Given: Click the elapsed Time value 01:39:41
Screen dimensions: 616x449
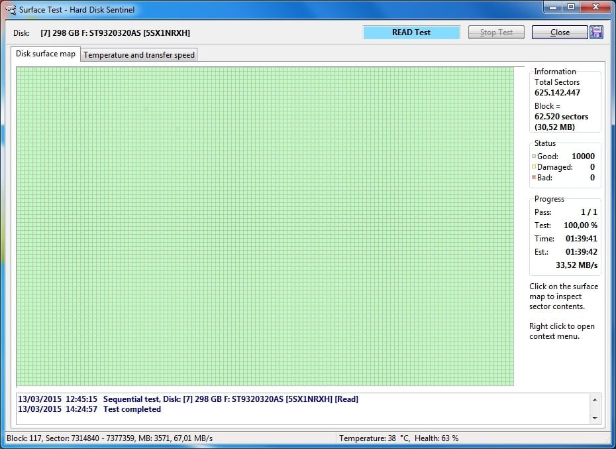Looking at the screenshot, I should click(x=582, y=239).
